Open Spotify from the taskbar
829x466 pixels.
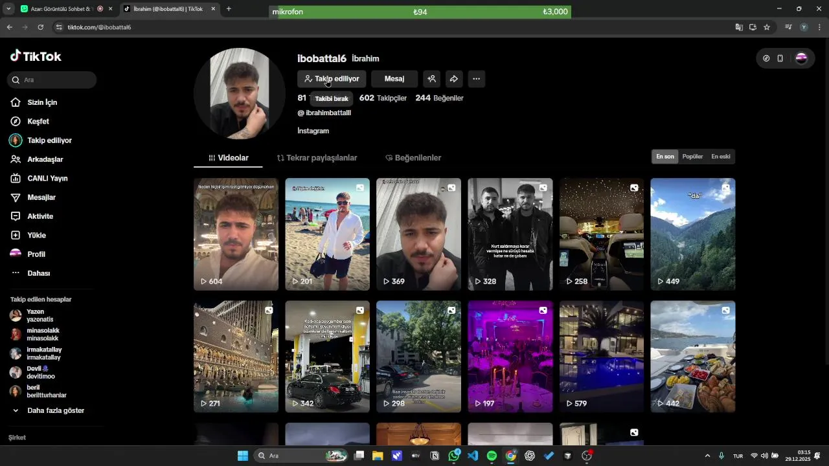(x=492, y=456)
